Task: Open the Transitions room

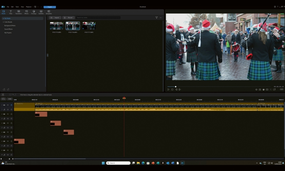Action: pyautogui.click(x=19, y=12)
